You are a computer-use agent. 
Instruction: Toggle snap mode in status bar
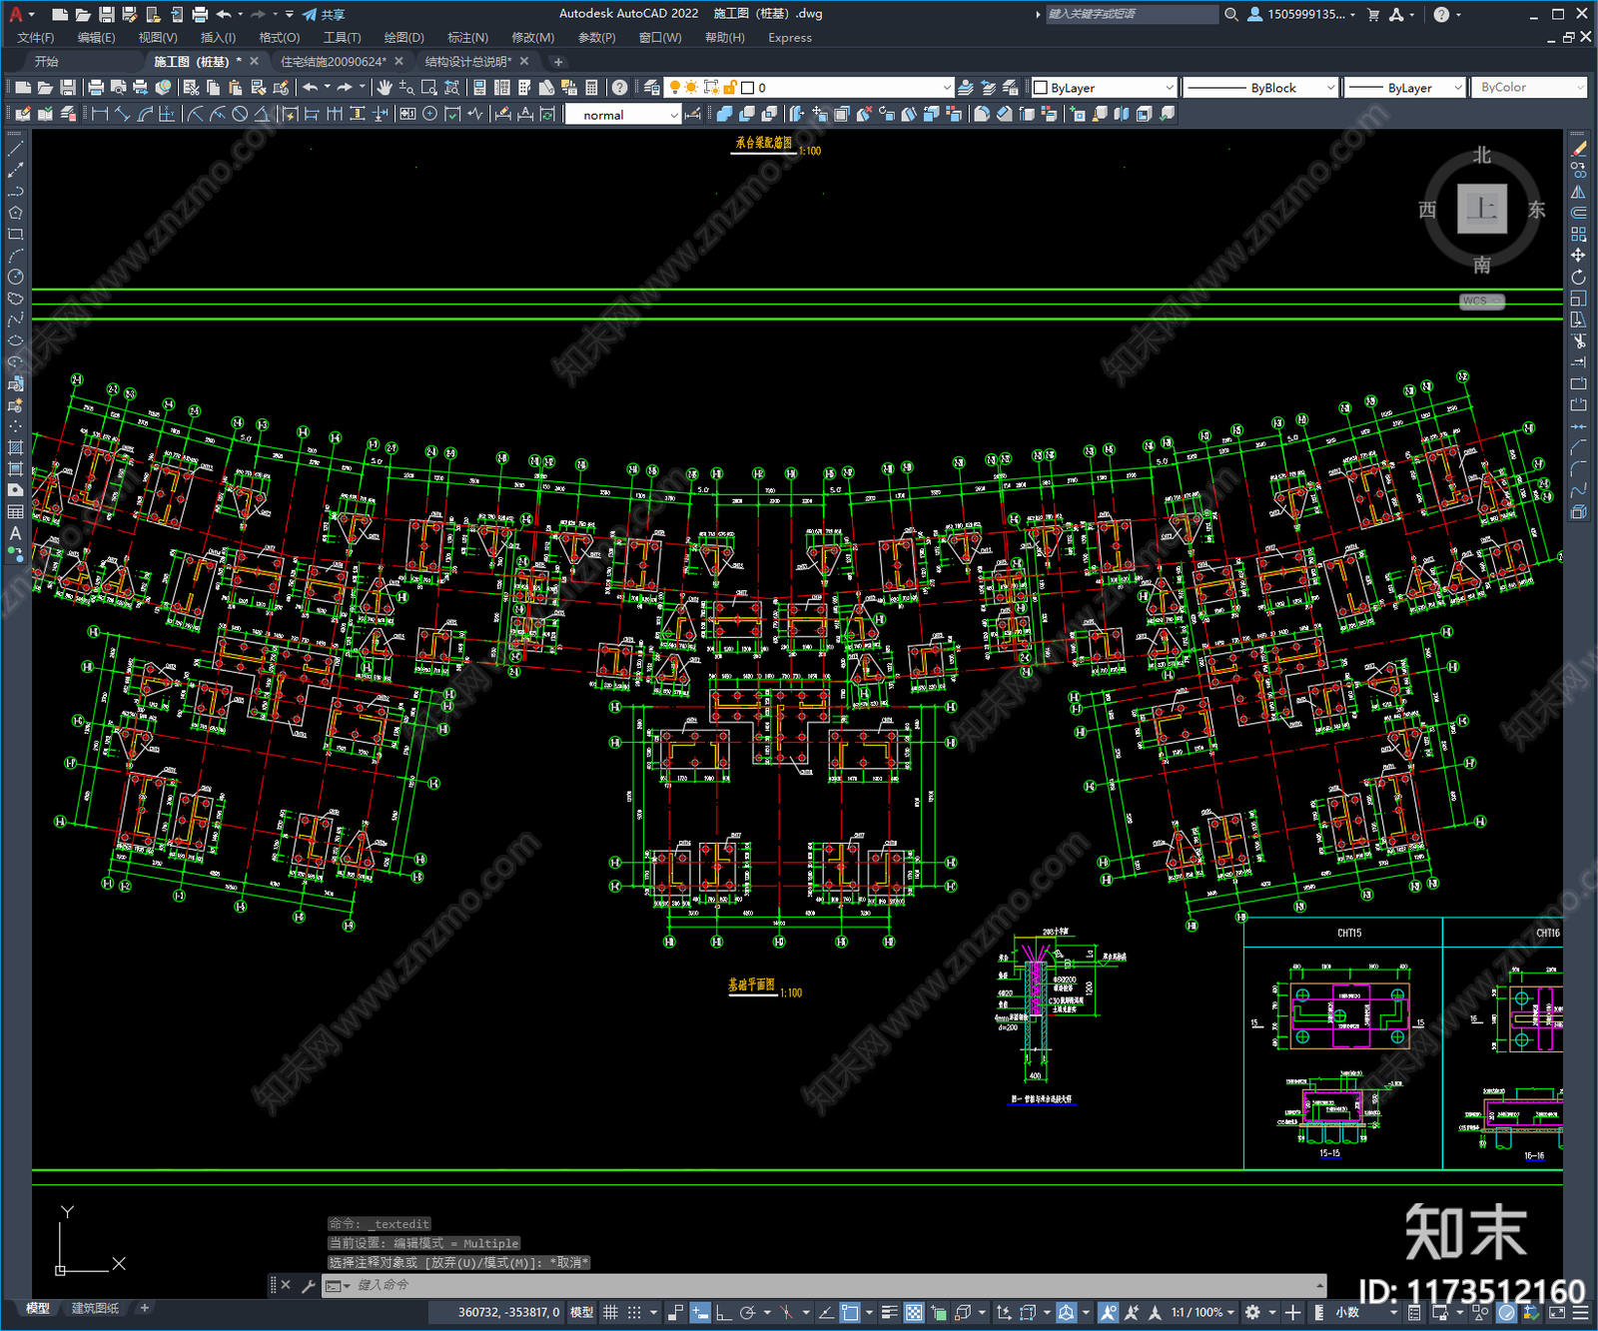pyautogui.click(x=634, y=1312)
